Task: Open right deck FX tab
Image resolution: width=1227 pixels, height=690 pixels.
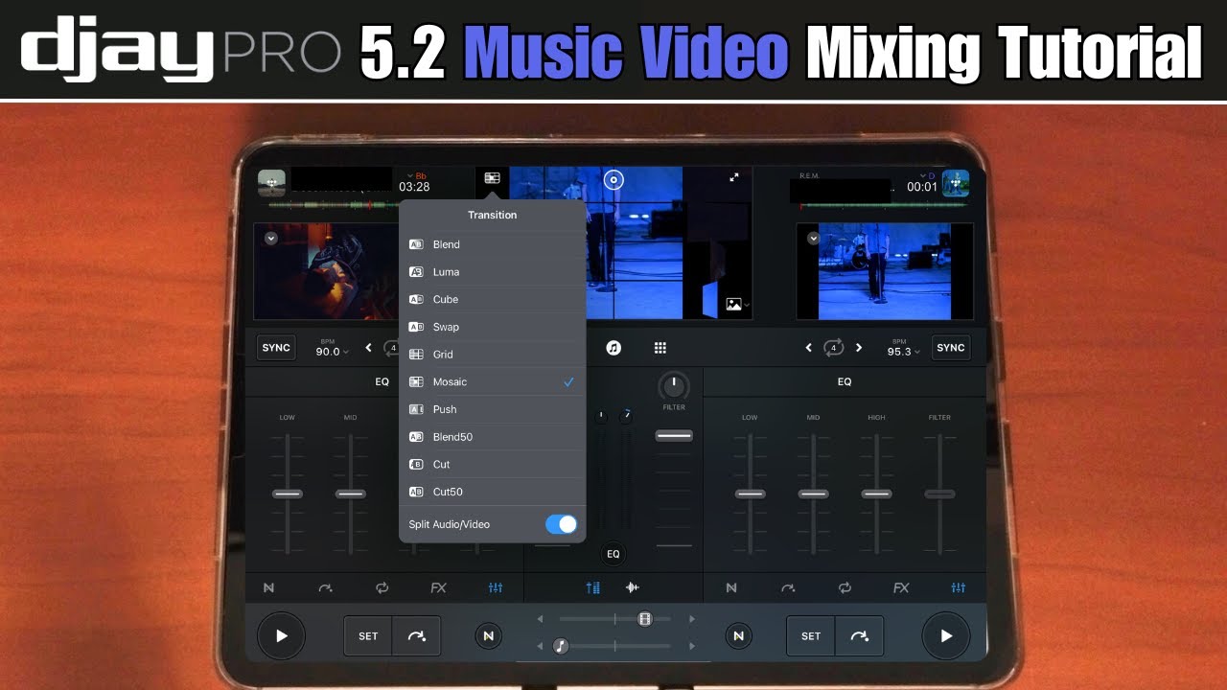Action: click(x=901, y=587)
